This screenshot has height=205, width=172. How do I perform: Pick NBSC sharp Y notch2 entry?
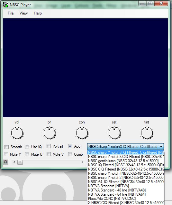point(126,178)
